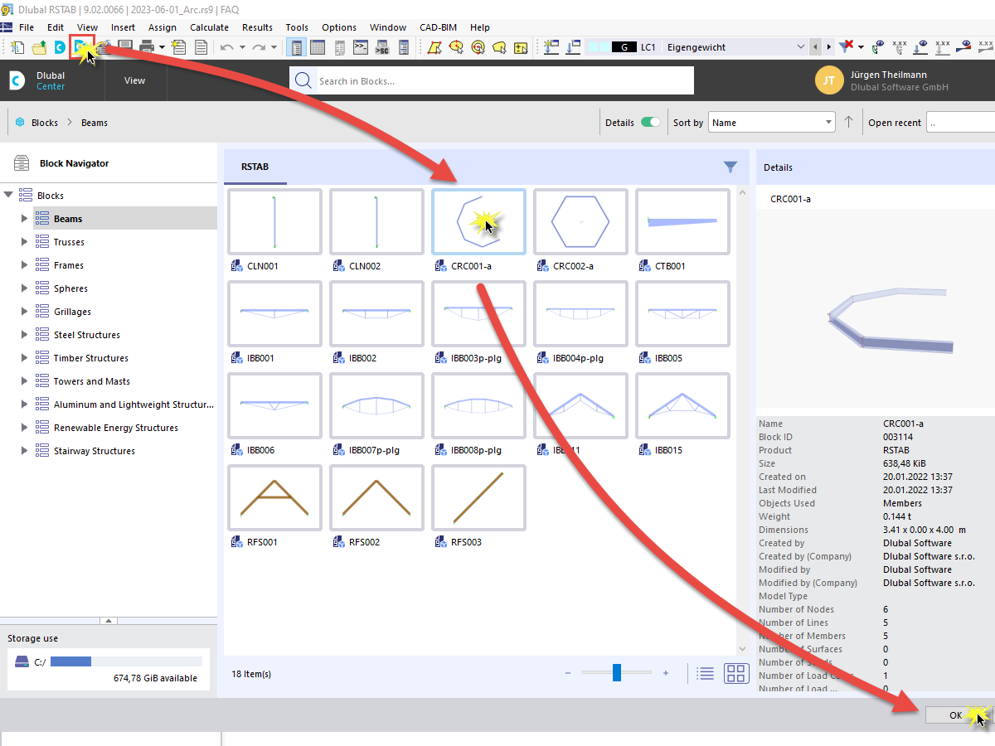Open the project folder icon
The image size is (995, 746).
click(39, 47)
